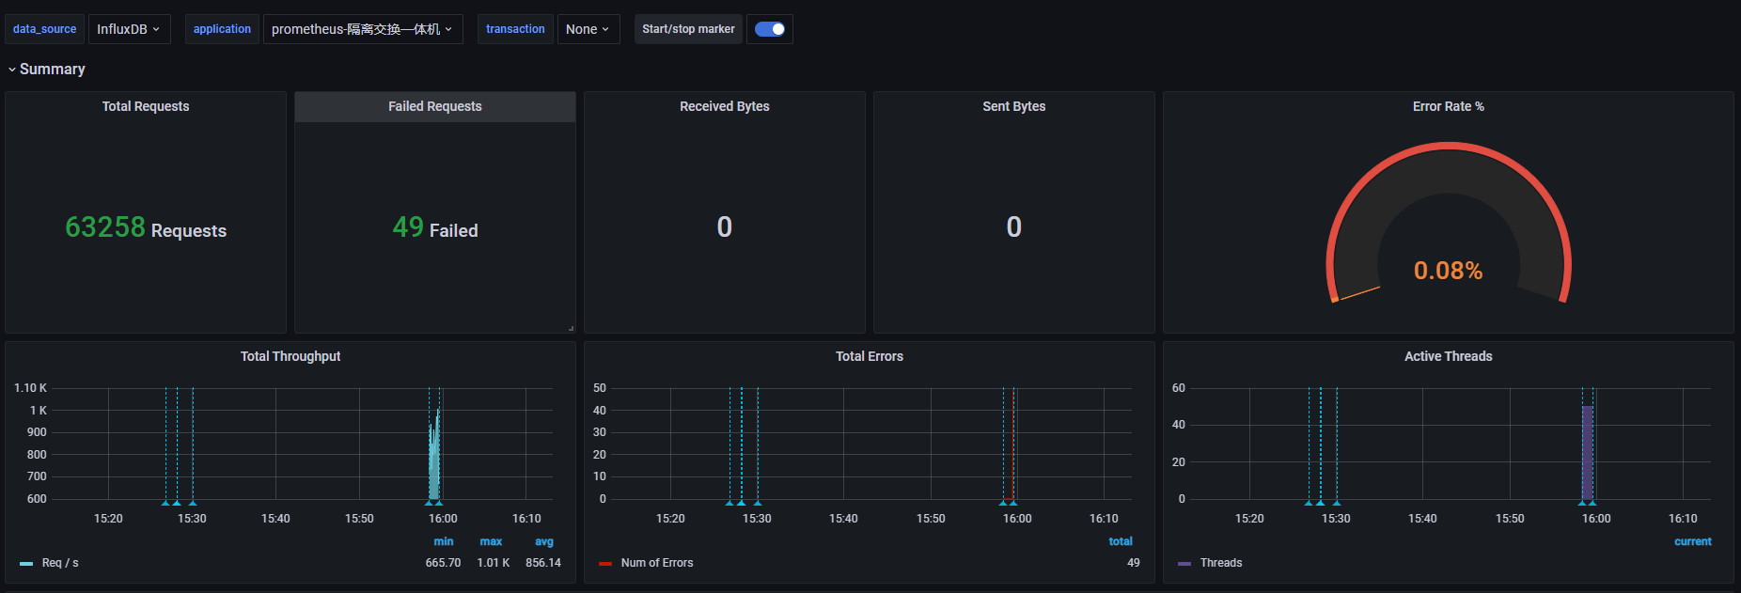The height and width of the screenshot is (593, 1741).
Task: Open the InfluxDB data source dropdown
Action: (129, 29)
